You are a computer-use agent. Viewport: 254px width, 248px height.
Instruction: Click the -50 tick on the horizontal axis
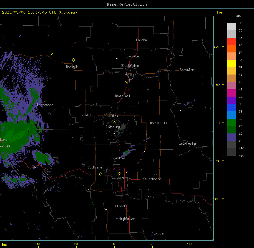pyautogui.click(x=75, y=244)
